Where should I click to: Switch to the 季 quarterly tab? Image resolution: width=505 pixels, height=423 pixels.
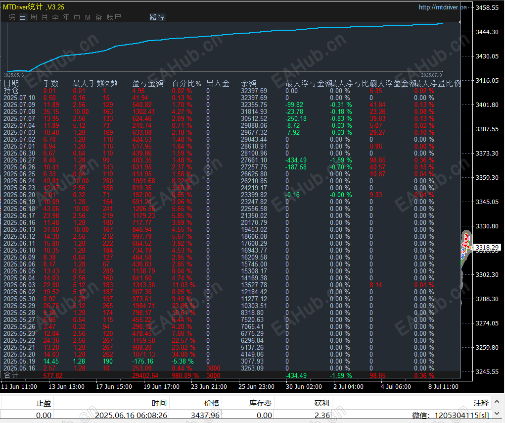click(x=55, y=17)
